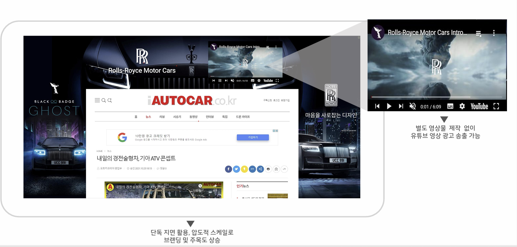Click YouTube logo in enlarged video player

coord(479,106)
